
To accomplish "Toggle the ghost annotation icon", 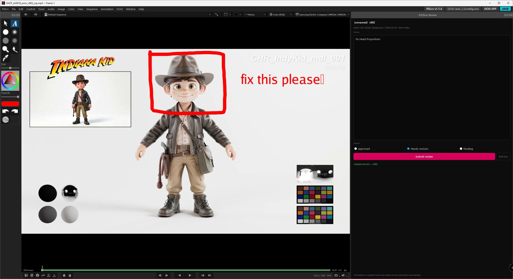I will pyautogui.click(x=64, y=275).
